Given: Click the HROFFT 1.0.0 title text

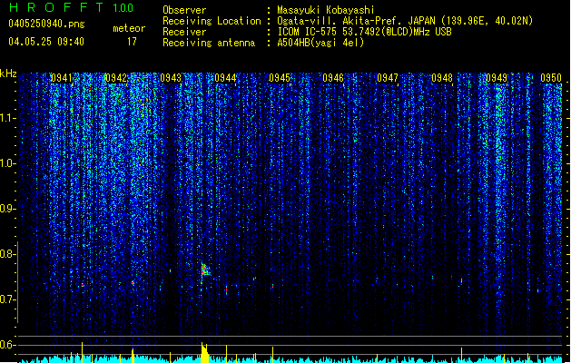Looking at the screenshot, I should coord(72,7).
